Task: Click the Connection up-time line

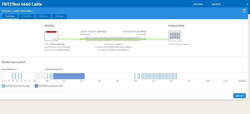Action: click(113, 47)
